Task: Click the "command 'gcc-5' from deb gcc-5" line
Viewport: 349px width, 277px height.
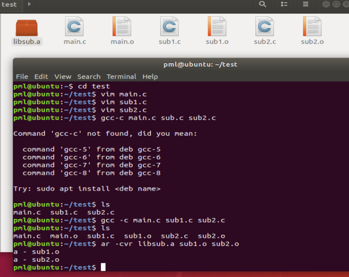Action: 91,149
